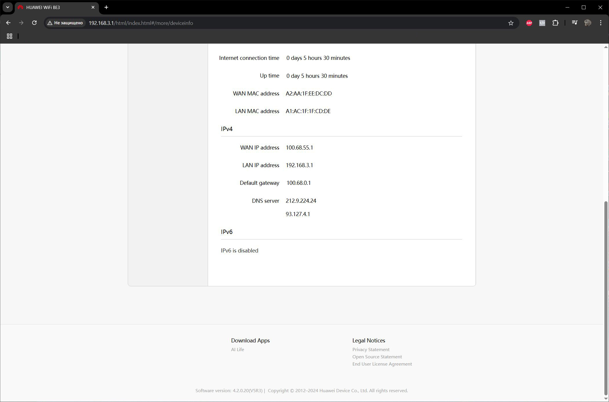
Task: Click the WAN IP address 100.68.55.1
Action: 299,147
